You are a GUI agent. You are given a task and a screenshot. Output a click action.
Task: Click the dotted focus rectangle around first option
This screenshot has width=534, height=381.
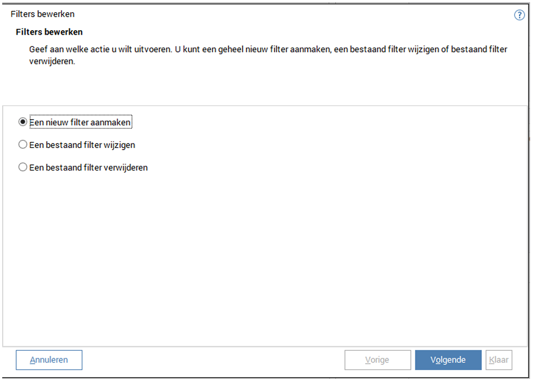click(132, 122)
